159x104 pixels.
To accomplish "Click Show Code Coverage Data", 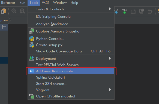I will click(x=71, y=51).
